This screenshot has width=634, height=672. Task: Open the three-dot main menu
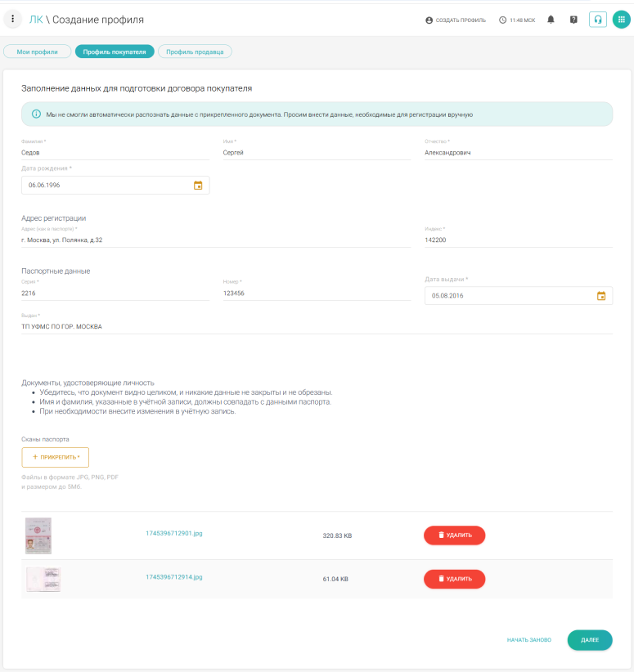click(x=13, y=19)
